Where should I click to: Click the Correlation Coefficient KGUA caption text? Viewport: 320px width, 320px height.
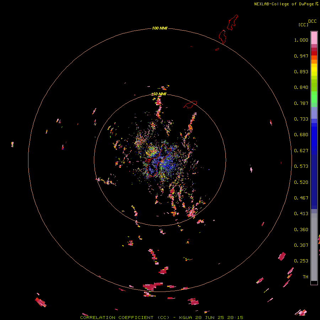(x=162, y=318)
